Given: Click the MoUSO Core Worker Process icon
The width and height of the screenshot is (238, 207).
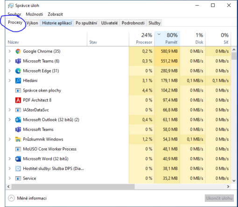Looking at the screenshot, I should point(18,149).
